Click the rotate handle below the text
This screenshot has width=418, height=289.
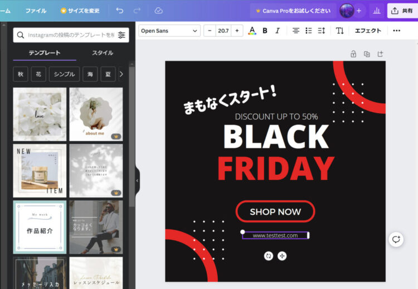269,256
